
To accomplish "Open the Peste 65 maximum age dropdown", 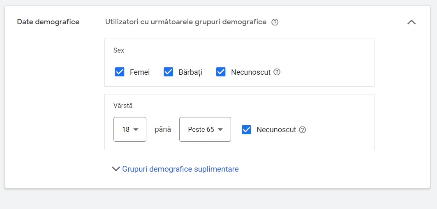I will pyautogui.click(x=205, y=129).
